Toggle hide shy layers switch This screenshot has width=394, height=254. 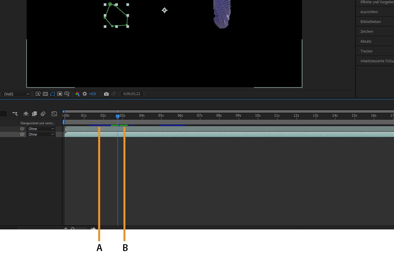point(26,114)
